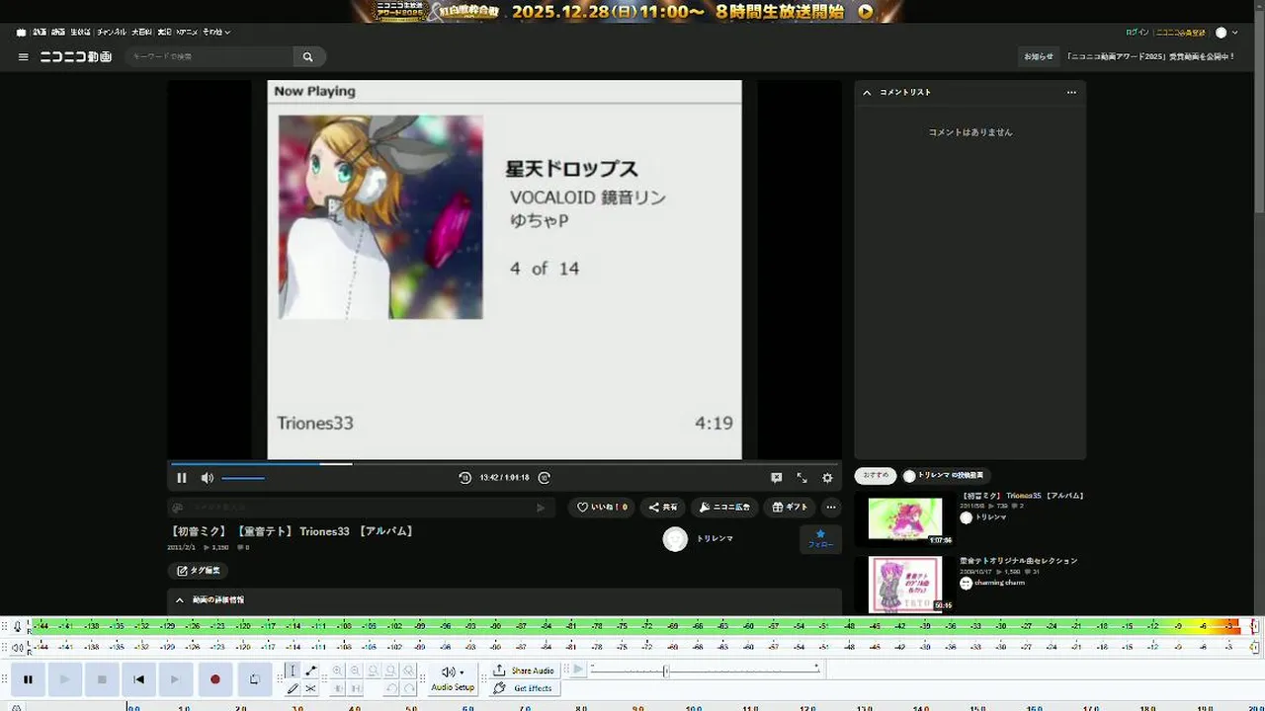This screenshot has width=1265, height=711.
Task: Open the account avatar dropdown
Action: pyautogui.click(x=1226, y=33)
